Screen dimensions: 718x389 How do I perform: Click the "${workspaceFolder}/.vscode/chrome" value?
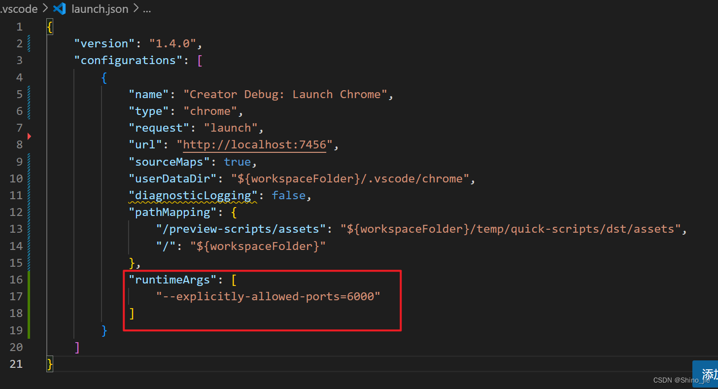[350, 178]
